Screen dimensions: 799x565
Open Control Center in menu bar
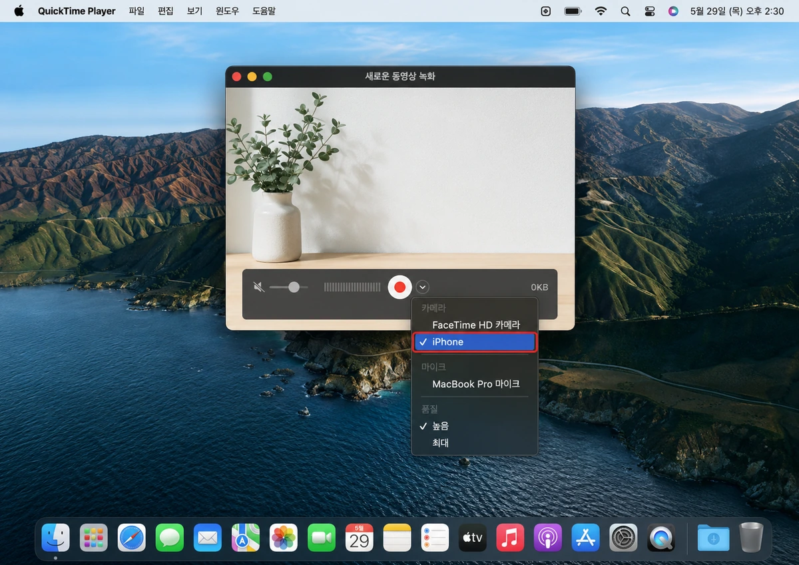pos(650,11)
